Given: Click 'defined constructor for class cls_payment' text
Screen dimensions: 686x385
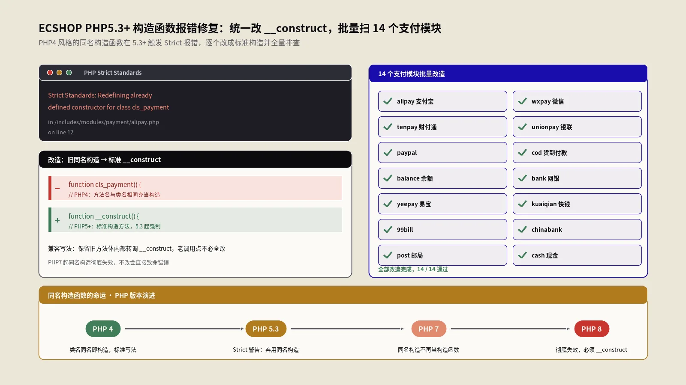Looking at the screenshot, I should point(108,107).
